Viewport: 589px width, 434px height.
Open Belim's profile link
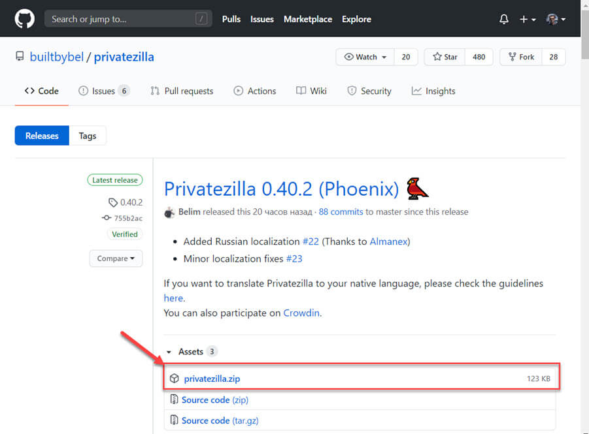pos(190,212)
